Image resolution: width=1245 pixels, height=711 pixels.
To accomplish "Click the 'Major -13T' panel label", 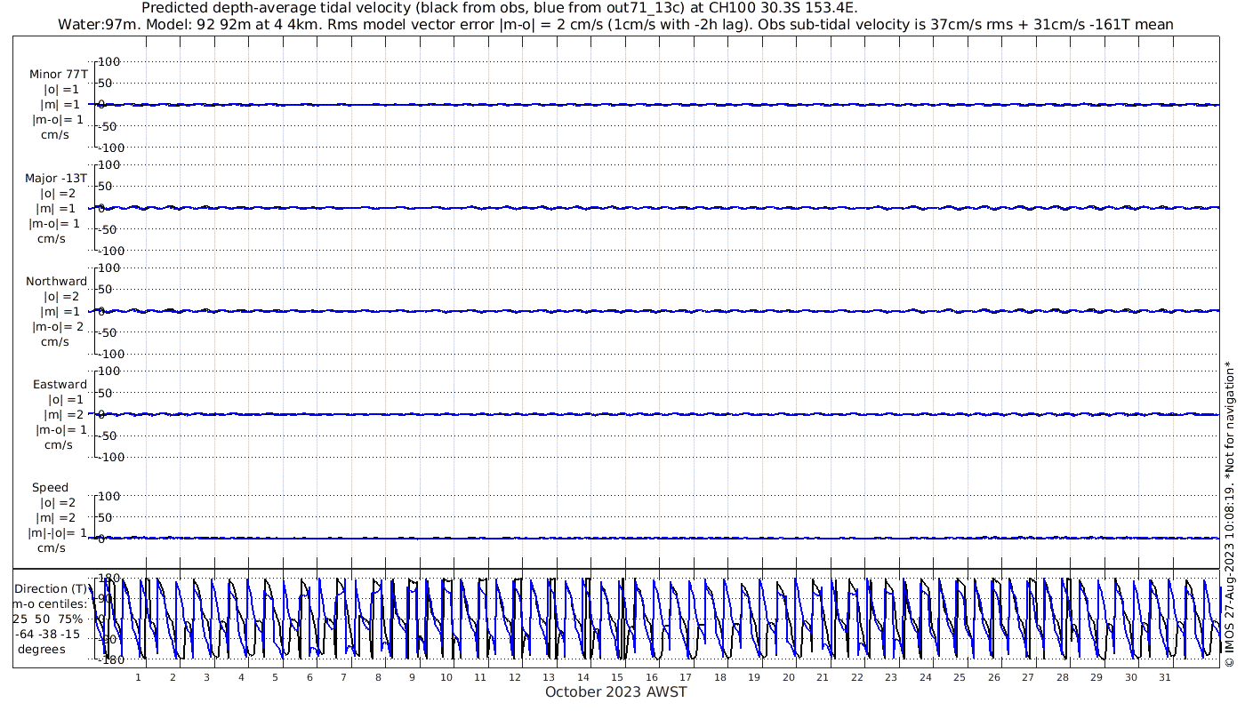I will pos(56,178).
